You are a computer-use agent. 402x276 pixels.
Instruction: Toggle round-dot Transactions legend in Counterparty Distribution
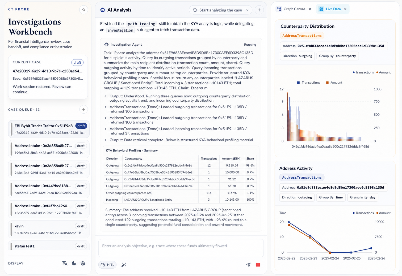coord(363,72)
